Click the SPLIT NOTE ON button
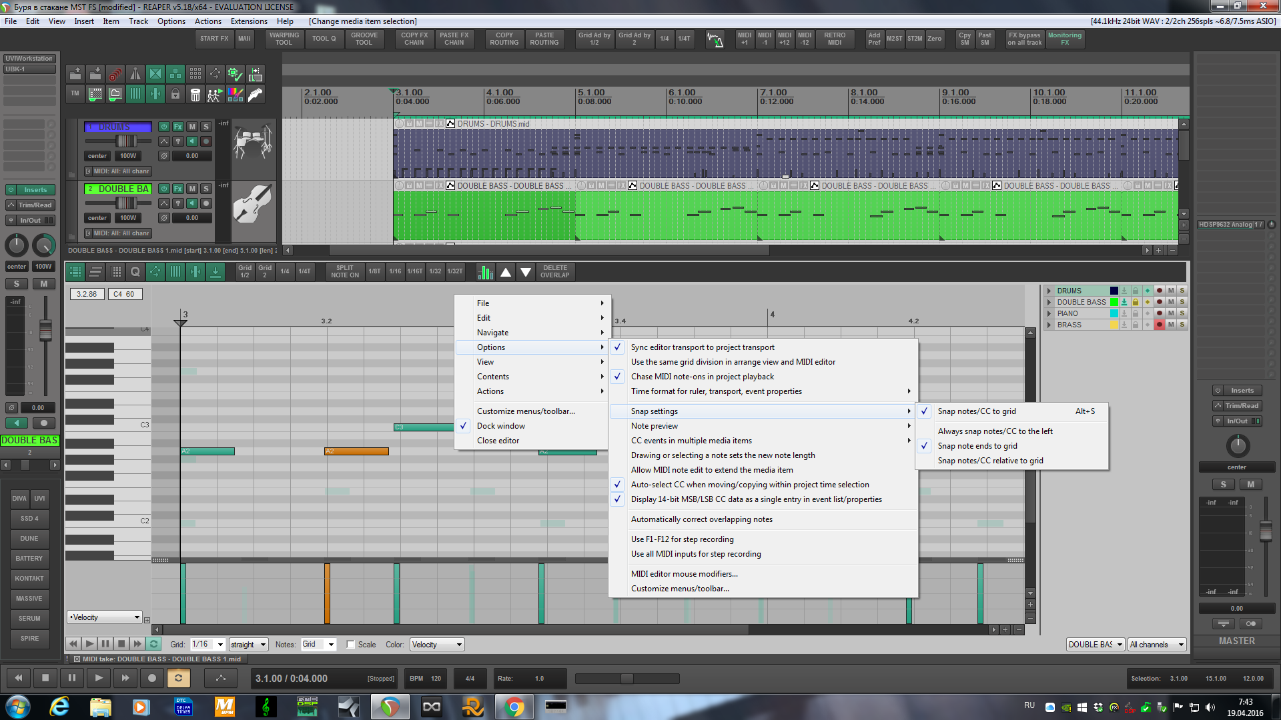This screenshot has width=1281, height=720. point(345,271)
